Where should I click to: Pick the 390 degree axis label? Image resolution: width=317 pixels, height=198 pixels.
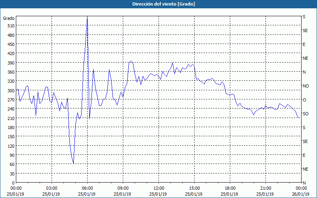click(x=11, y=63)
